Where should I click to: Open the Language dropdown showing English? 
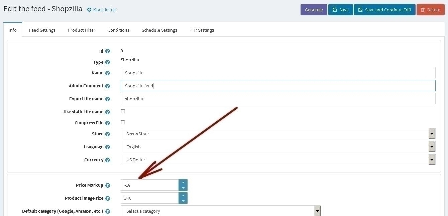point(278,147)
